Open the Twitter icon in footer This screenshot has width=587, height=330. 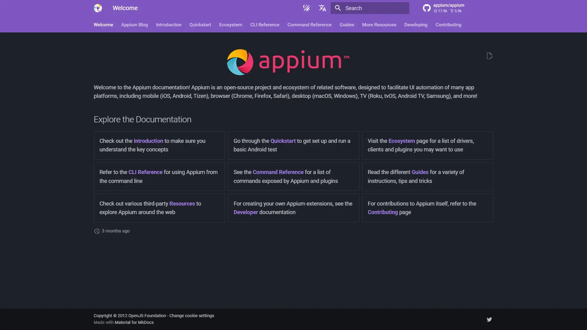tap(489, 319)
